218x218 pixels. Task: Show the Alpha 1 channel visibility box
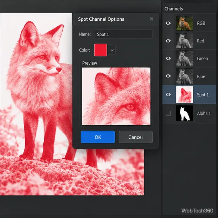[x=168, y=113]
